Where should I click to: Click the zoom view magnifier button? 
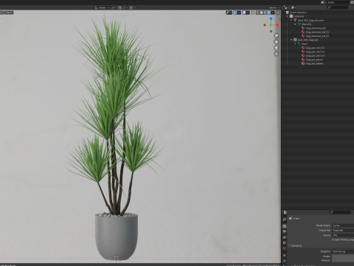(x=277, y=35)
